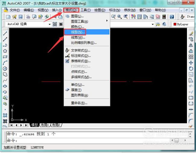196x153 pixels.
Task: Open the 视图(V) menu
Action: click(x=43, y=10)
